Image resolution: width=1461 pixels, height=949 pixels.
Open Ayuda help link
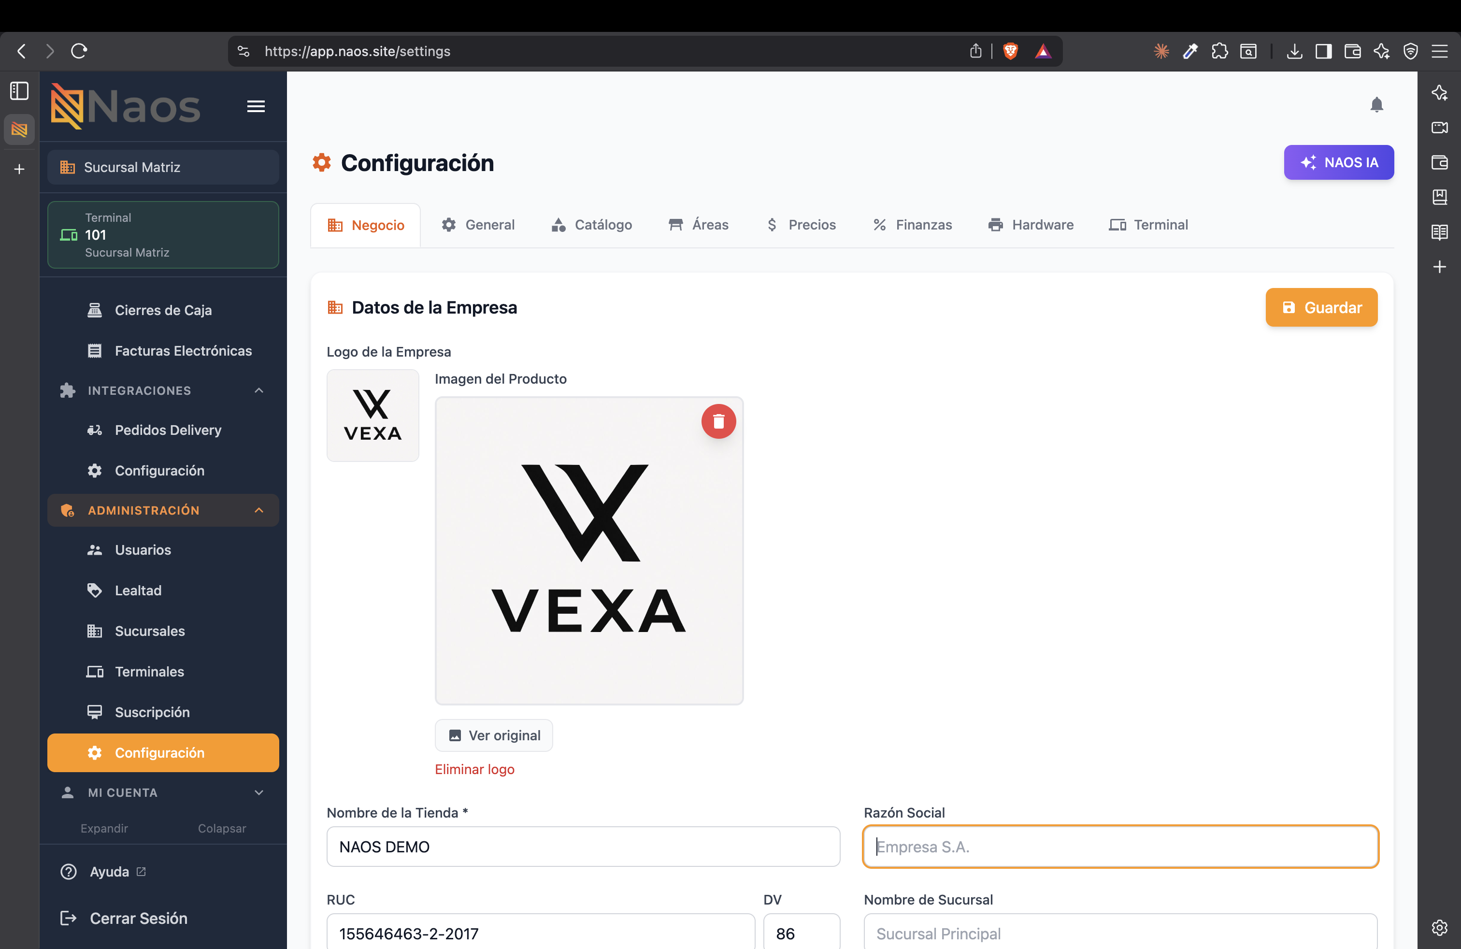tap(103, 872)
